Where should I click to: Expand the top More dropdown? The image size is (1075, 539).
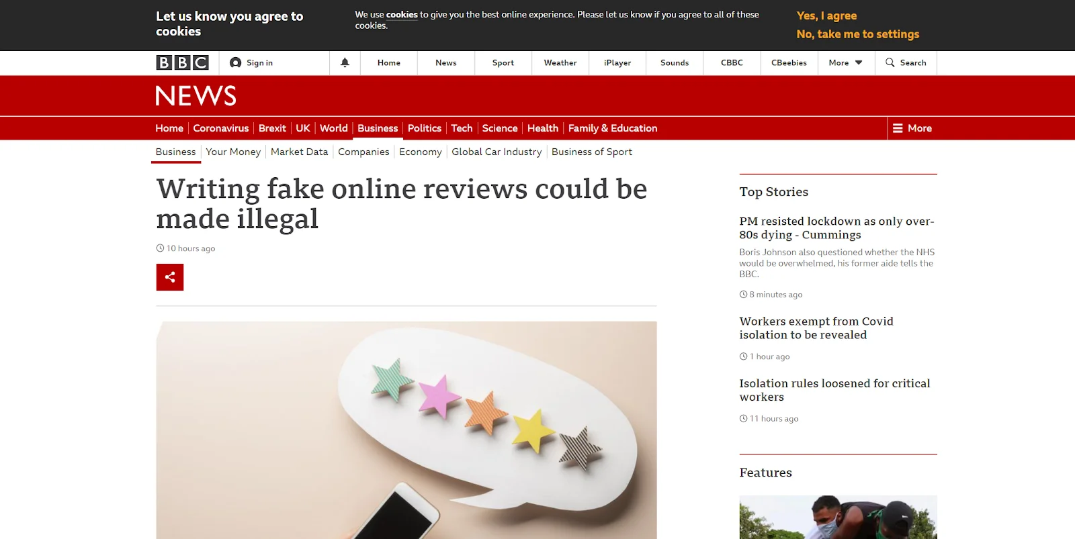pos(846,62)
